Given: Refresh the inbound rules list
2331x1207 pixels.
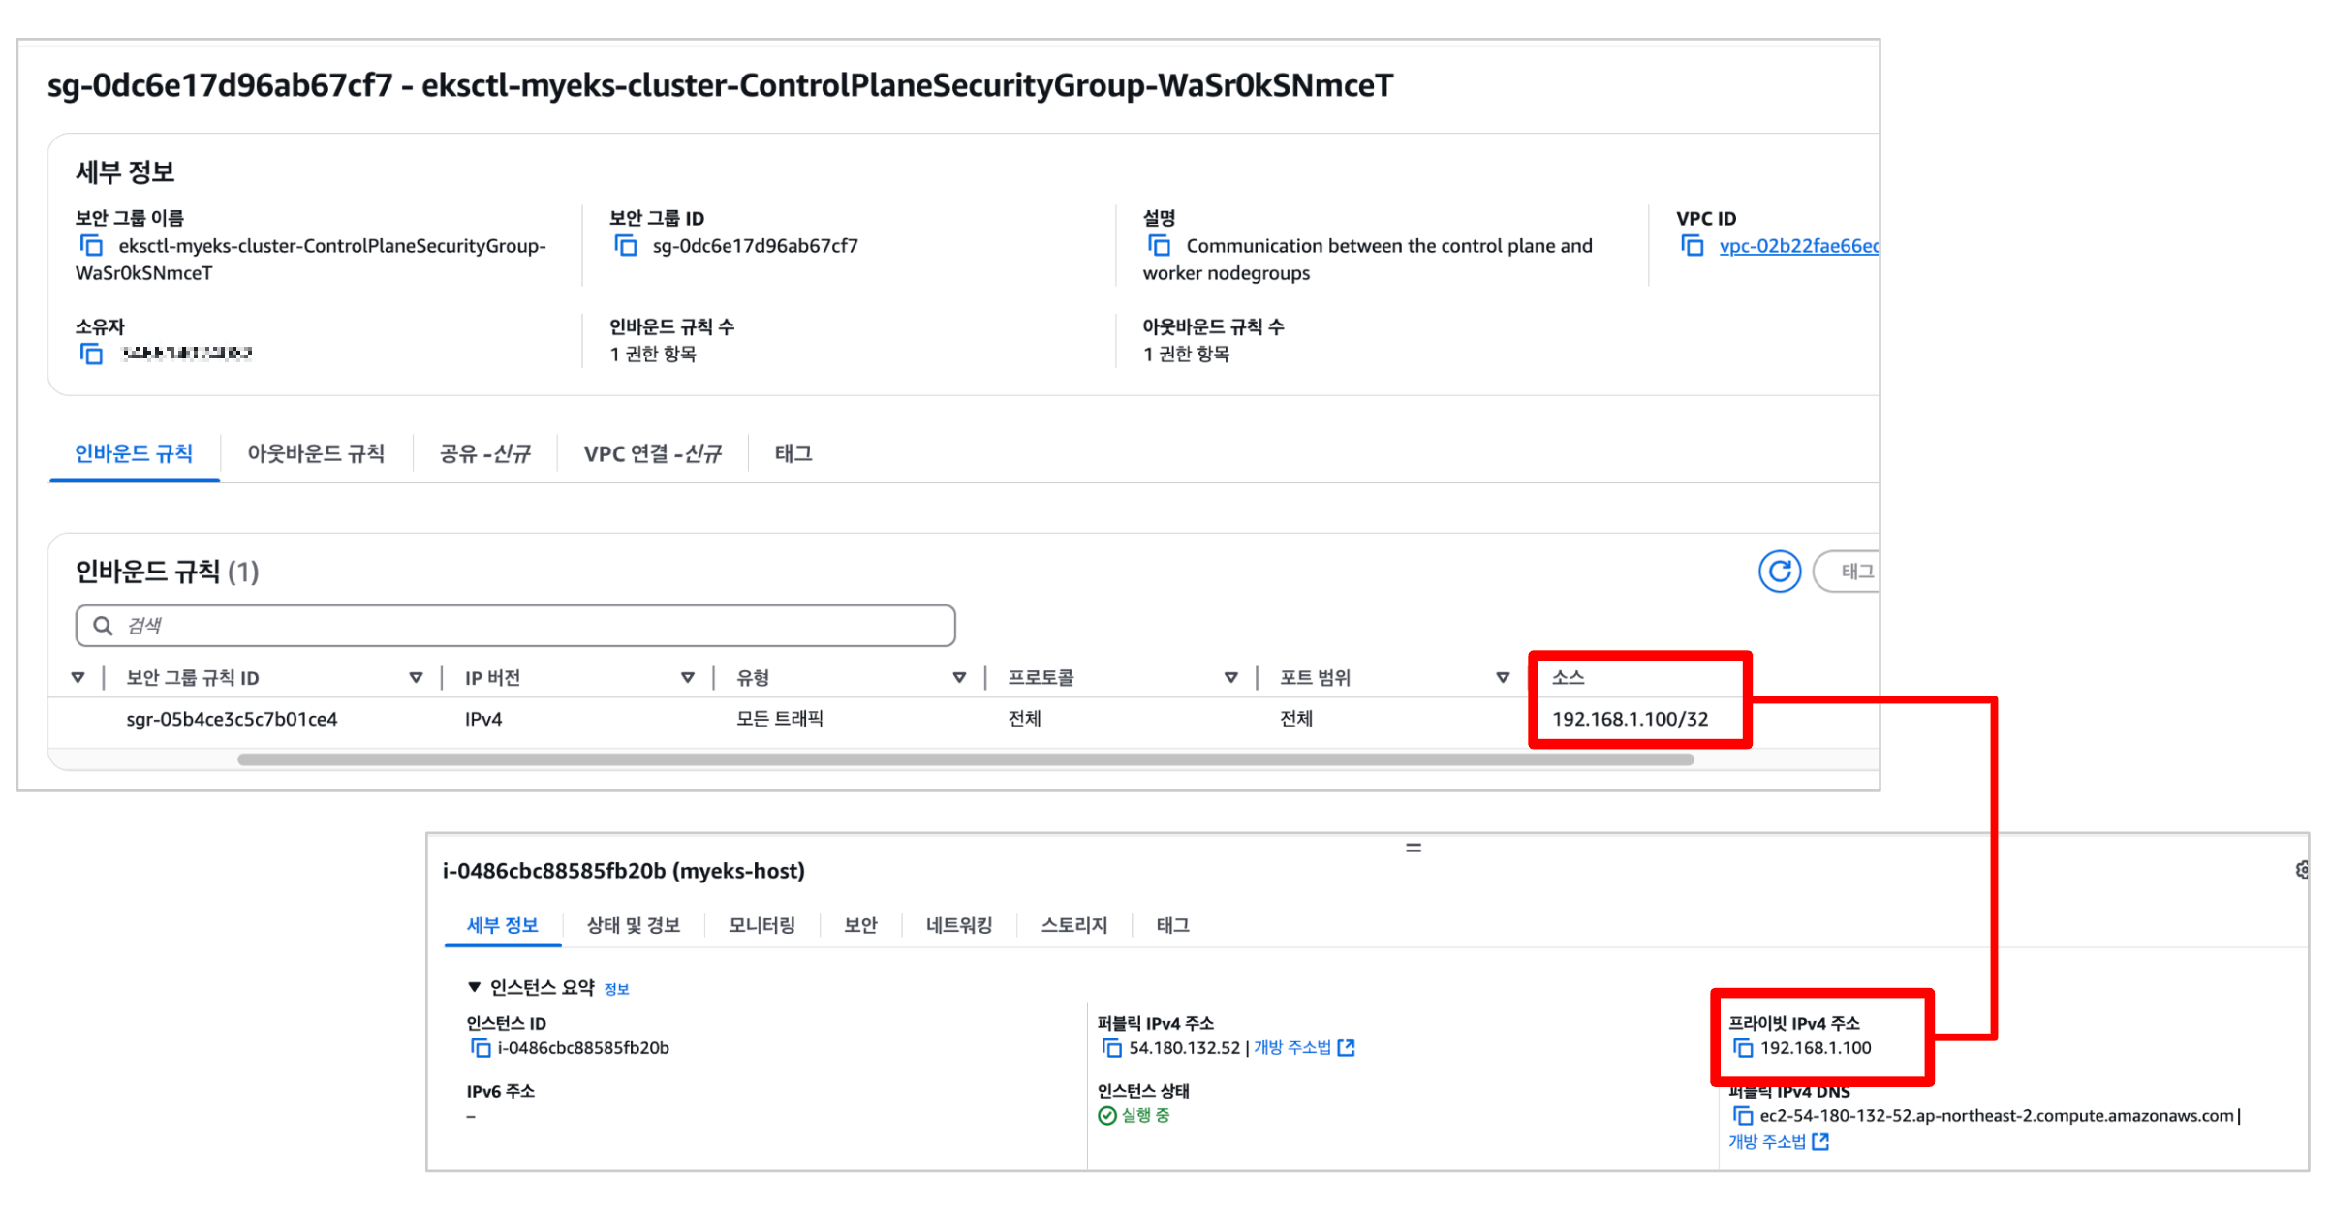Looking at the screenshot, I should 1779,572.
